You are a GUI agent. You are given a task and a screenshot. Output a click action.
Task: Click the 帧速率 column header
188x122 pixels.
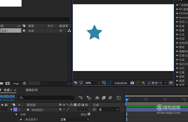coord(64,26)
